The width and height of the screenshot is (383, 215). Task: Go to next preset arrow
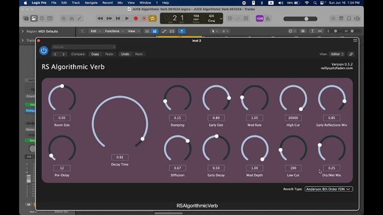point(63,54)
